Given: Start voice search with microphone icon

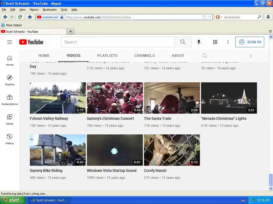Looking at the screenshot, I should tap(199, 42).
